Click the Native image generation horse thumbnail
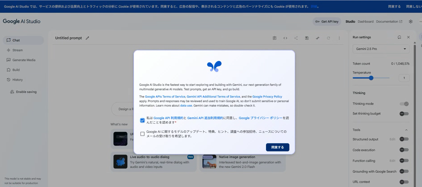 pos(209,161)
